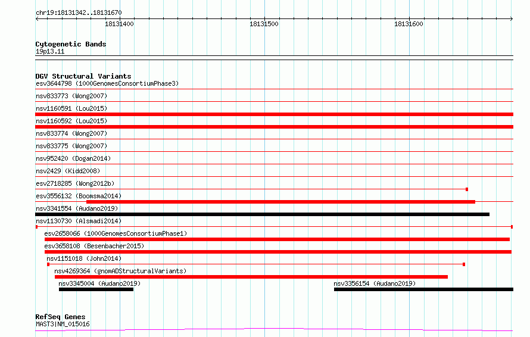Viewport: 530px width, 337px height.
Task: Click the chr19:18131342..18131670 region label
Action: coord(79,13)
